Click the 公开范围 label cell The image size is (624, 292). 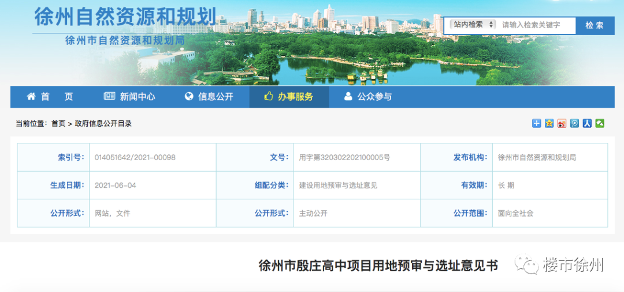click(x=456, y=214)
